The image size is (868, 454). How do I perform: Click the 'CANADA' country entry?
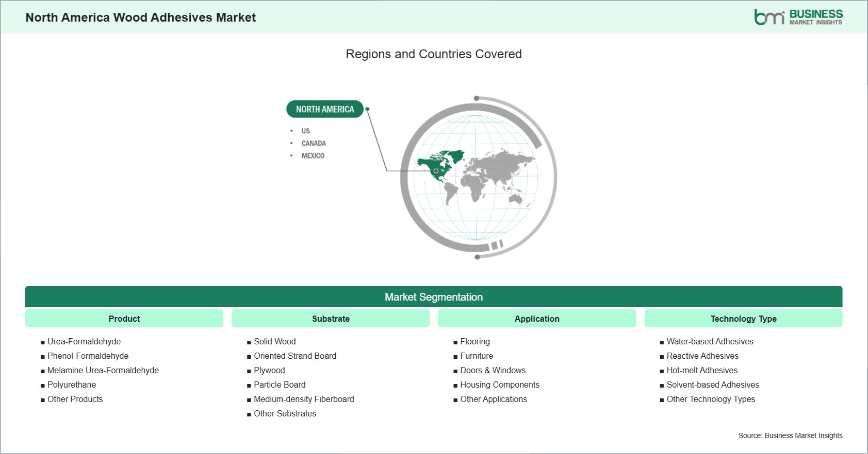(x=314, y=143)
